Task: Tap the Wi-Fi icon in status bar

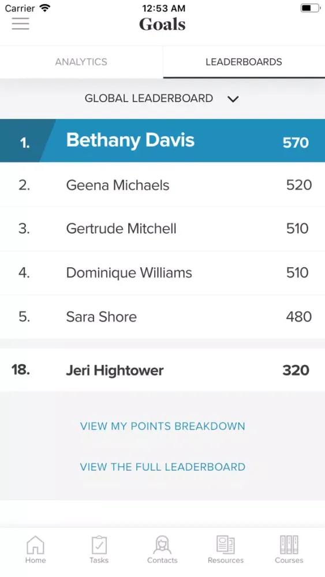Action: 45,8
